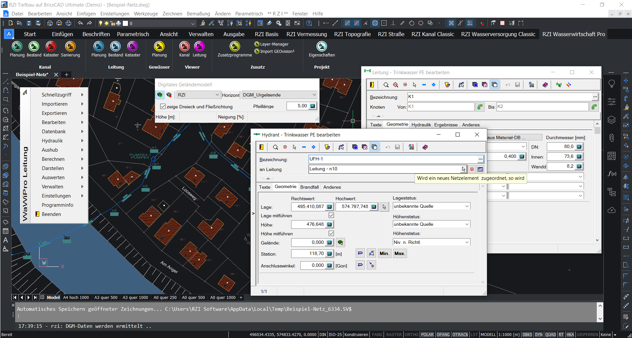This screenshot has height=338, width=632.
Task: Toggle Höhe mitführen checkbox
Action: pyautogui.click(x=331, y=233)
